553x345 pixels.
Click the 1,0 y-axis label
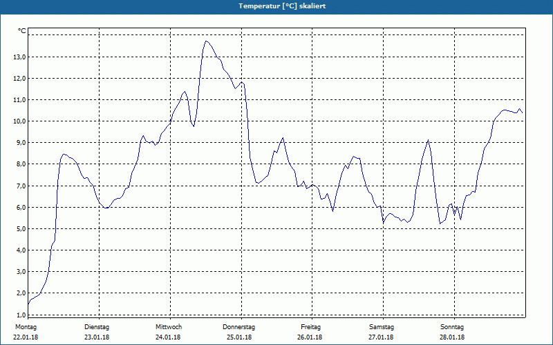coord(21,315)
